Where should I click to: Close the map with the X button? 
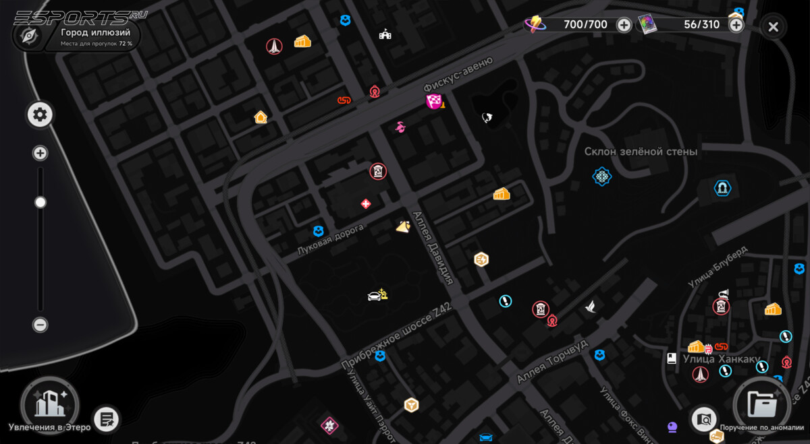(774, 27)
